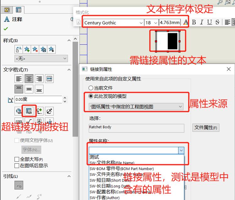Load a style star icon

(x=51, y=49)
